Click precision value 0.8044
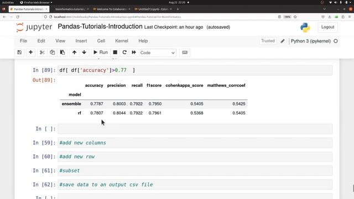This screenshot has width=354, height=199. point(119,113)
